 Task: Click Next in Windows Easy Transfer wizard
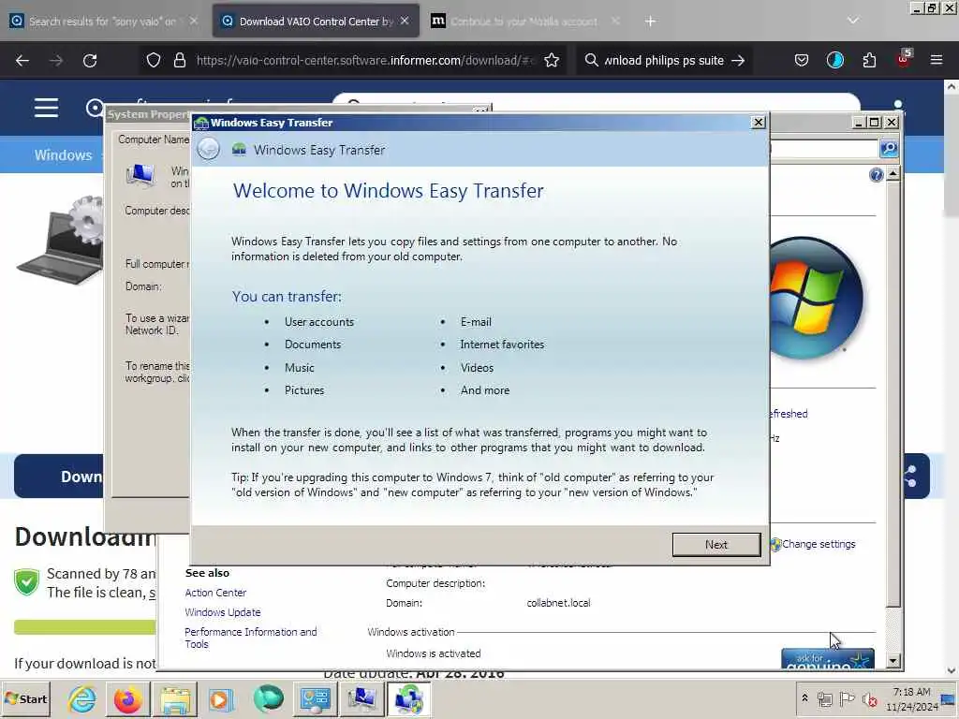pos(716,544)
